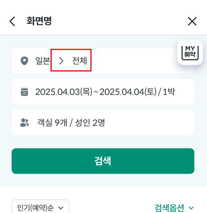This screenshot has width=207, height=213.
Task: Open MY예약 reservations shortcut
Action: 190,52
